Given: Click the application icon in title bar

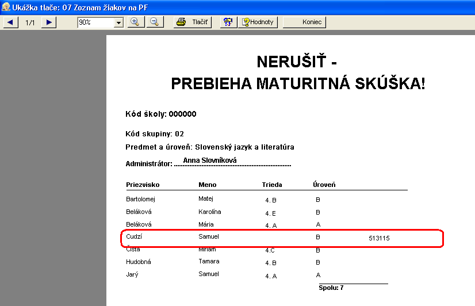Looking at the screenshot, I should point(6,7).
